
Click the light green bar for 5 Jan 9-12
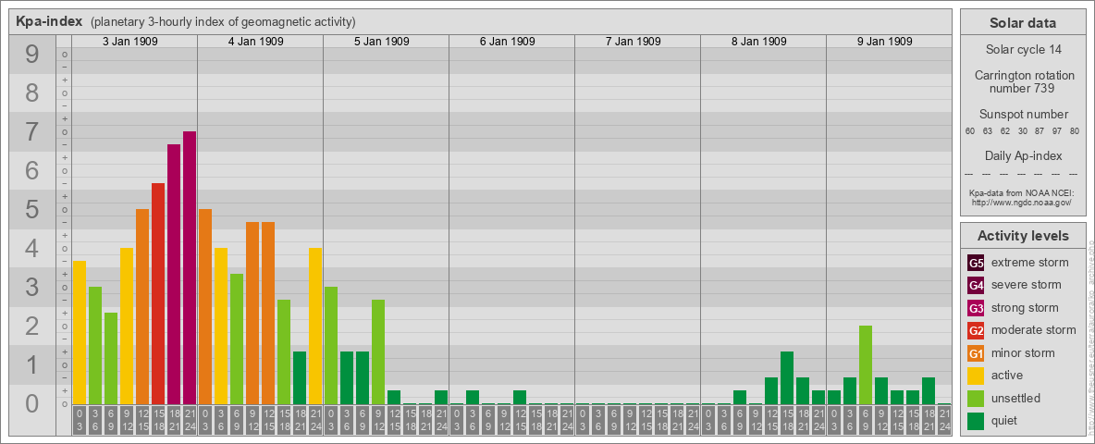tap(378, 352)
